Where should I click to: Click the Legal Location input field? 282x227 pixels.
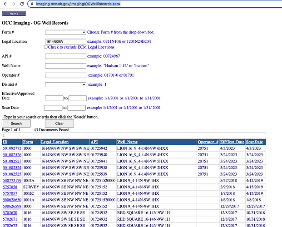(x=65, y=42)
